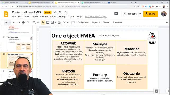
Task: Open the Edit menu
Action: [x=20, y=17]
